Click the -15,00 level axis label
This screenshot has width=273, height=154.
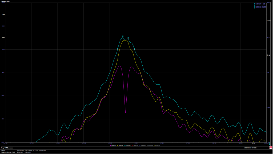[3, 119]
